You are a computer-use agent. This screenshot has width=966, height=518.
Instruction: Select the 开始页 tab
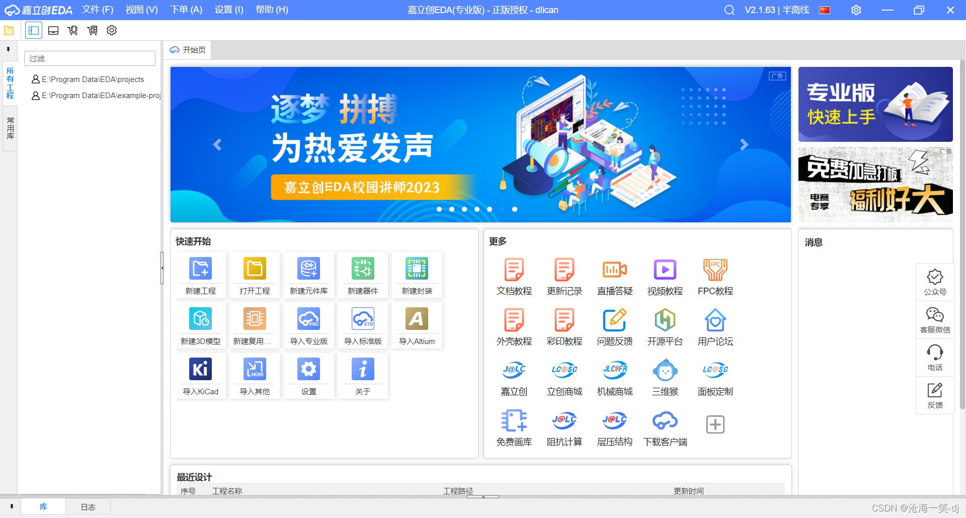pyautogui.click(x=188, y=50)
